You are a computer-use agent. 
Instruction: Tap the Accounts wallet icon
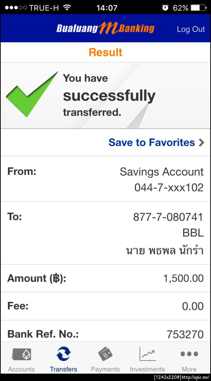pos(21,354)
